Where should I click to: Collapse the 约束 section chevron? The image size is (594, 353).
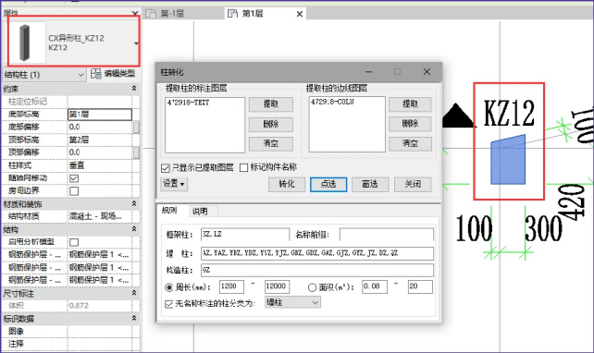[134, 88]
